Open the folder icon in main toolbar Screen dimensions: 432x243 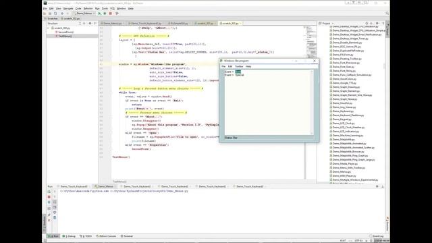click(45, 13)
